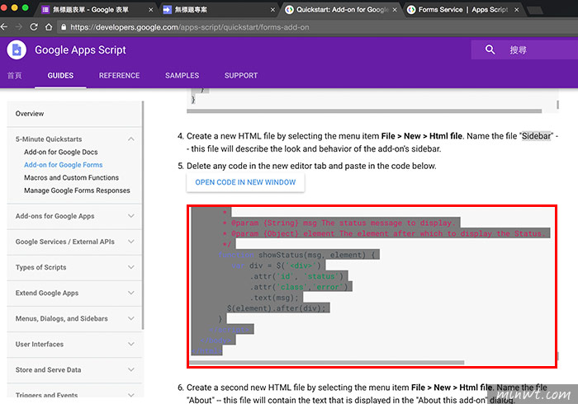The width and height of the screenshot is (578, 404).
Task: Open Manage Google Forms Responses link
Action: (x=77, y=190)
